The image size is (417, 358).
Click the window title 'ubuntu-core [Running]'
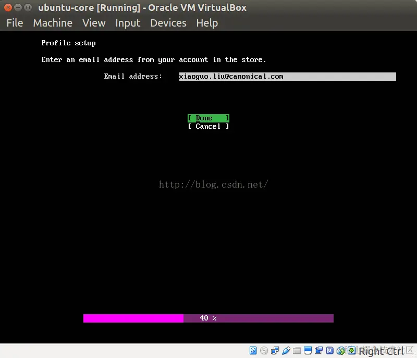(89, 8)
